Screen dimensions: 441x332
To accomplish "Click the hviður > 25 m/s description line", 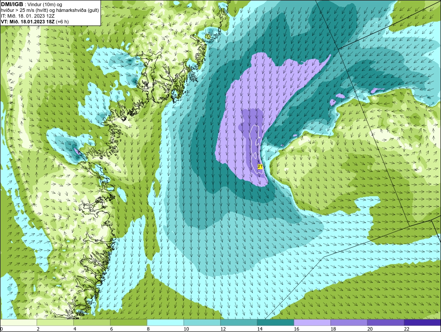I will pyautogui.click(x=50, y=10).
